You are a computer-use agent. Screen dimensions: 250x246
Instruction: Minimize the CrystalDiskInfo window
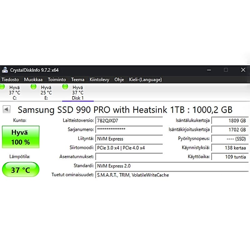pyautogui.click(x=209, y=70)
